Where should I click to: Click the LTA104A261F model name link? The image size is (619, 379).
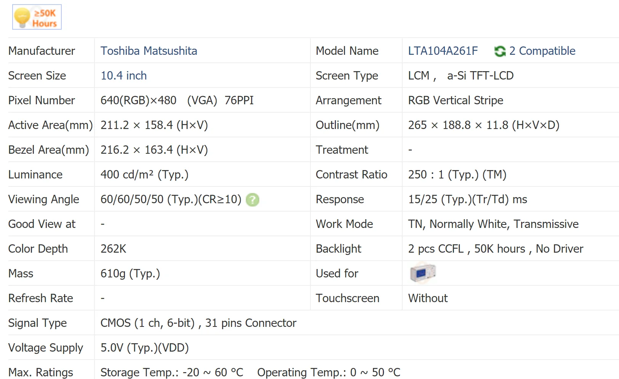pyautogui.click(x=443, y=51)
